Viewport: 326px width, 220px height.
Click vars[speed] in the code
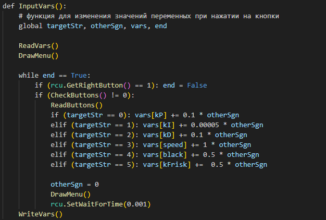pyautogui.click(x=149, y=144)
